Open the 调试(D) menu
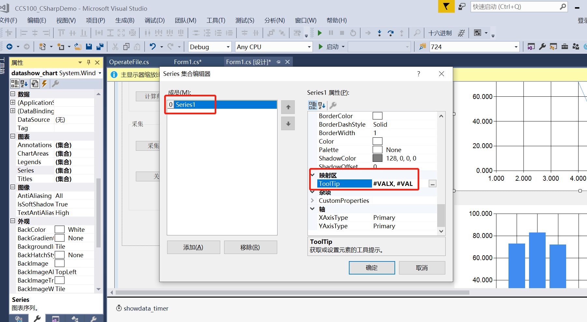The image size is (587, 322). coord(154,20)
